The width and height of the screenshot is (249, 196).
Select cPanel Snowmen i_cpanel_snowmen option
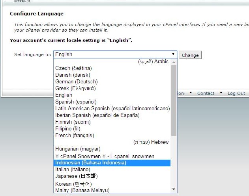[x=112, y=156]
